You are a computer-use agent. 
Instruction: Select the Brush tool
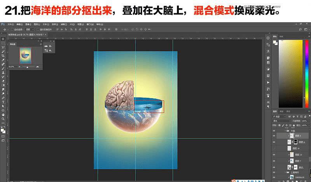(x=3, y=68)
